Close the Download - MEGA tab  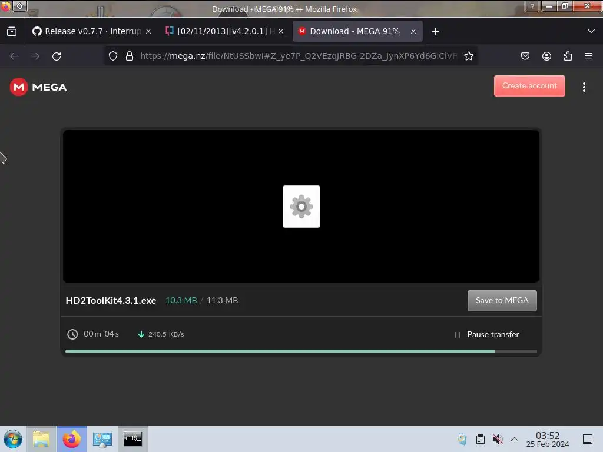pyautogui.click(x=413, y=32)
